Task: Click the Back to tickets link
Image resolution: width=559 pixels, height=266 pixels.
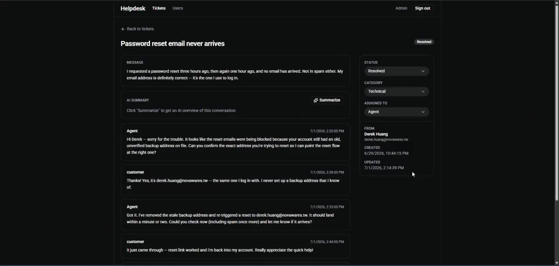Action: click(x=137, y=29)
